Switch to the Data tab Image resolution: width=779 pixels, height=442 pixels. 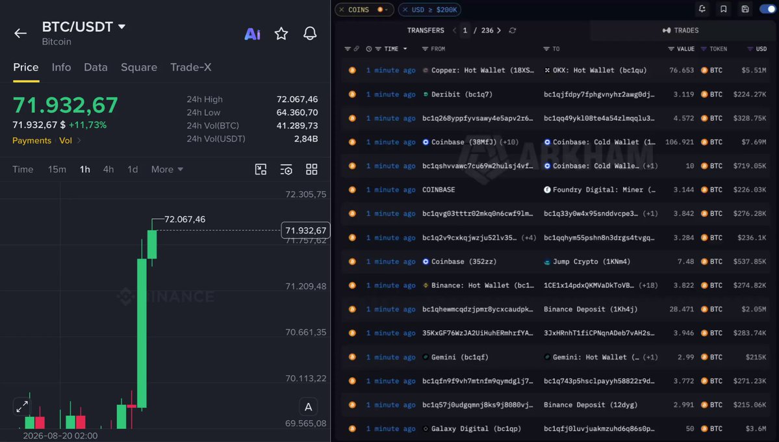pyautogui.click(x=96, y=67)
